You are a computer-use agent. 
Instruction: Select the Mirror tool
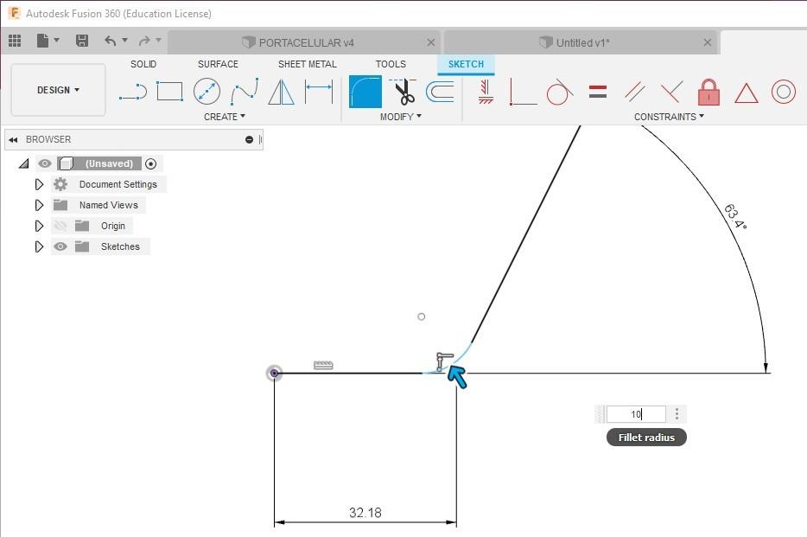(x=281, y=92)
